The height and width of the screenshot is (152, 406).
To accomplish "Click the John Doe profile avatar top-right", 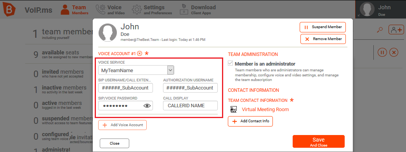I will (x=367, y=10).
